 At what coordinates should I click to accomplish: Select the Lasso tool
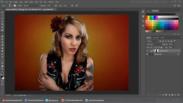click(2, 18)
